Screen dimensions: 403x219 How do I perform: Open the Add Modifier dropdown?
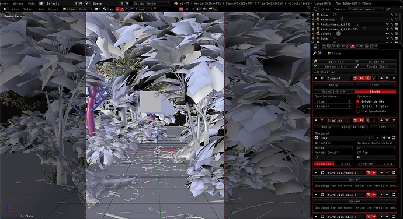coord(355,72)
